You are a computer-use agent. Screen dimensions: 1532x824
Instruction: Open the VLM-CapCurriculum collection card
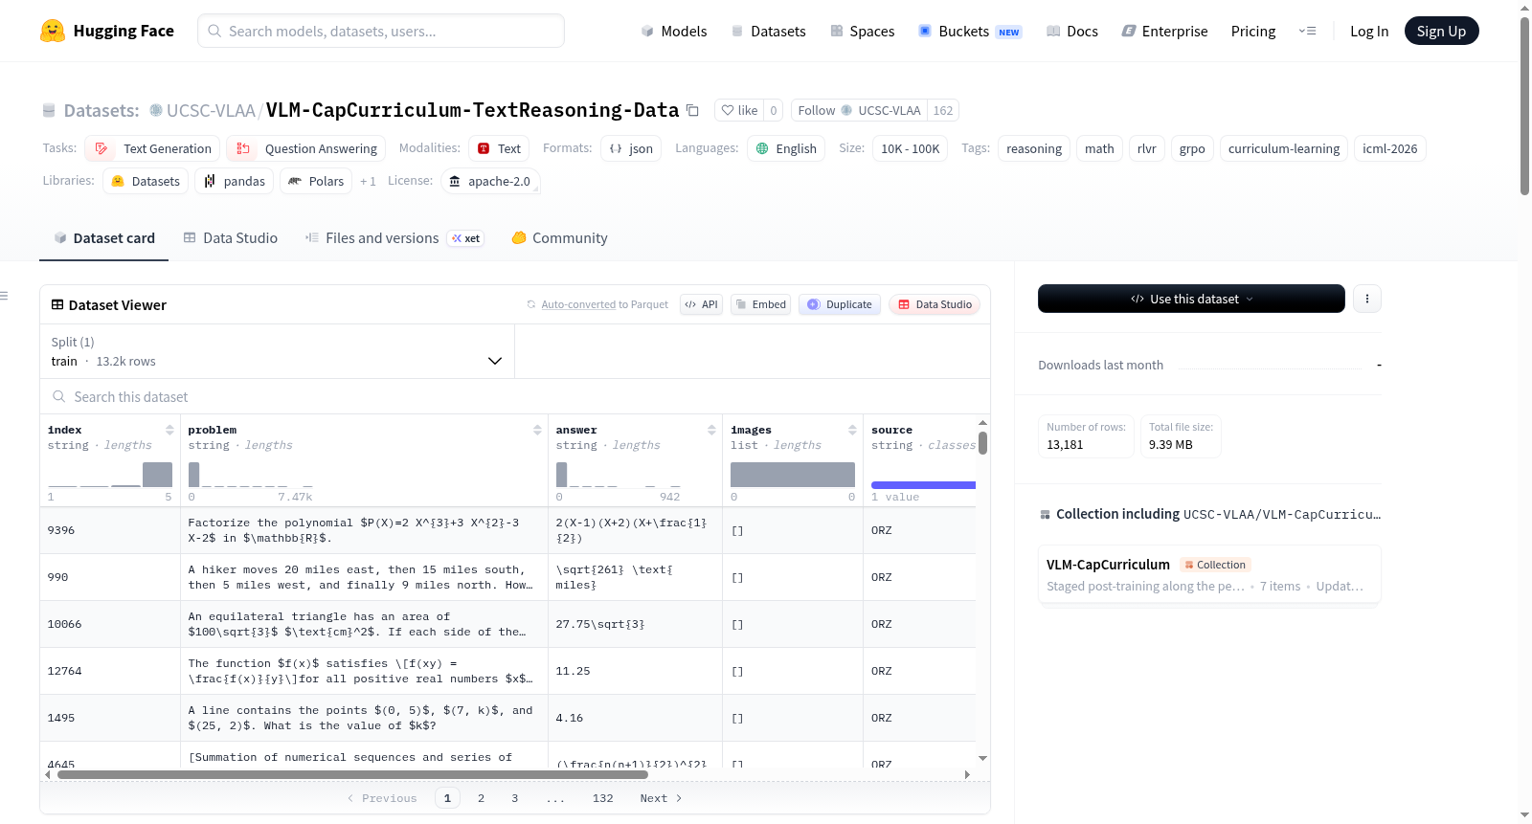(1209, 574)
